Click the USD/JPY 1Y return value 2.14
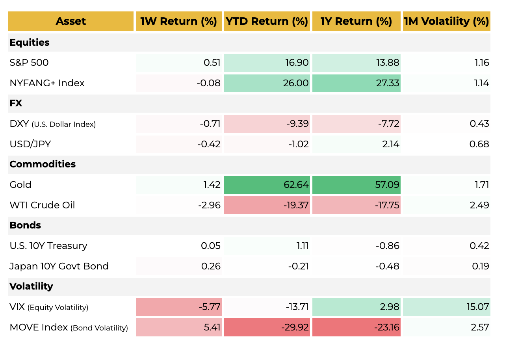 pyautogui.click(x=356, y=144)
